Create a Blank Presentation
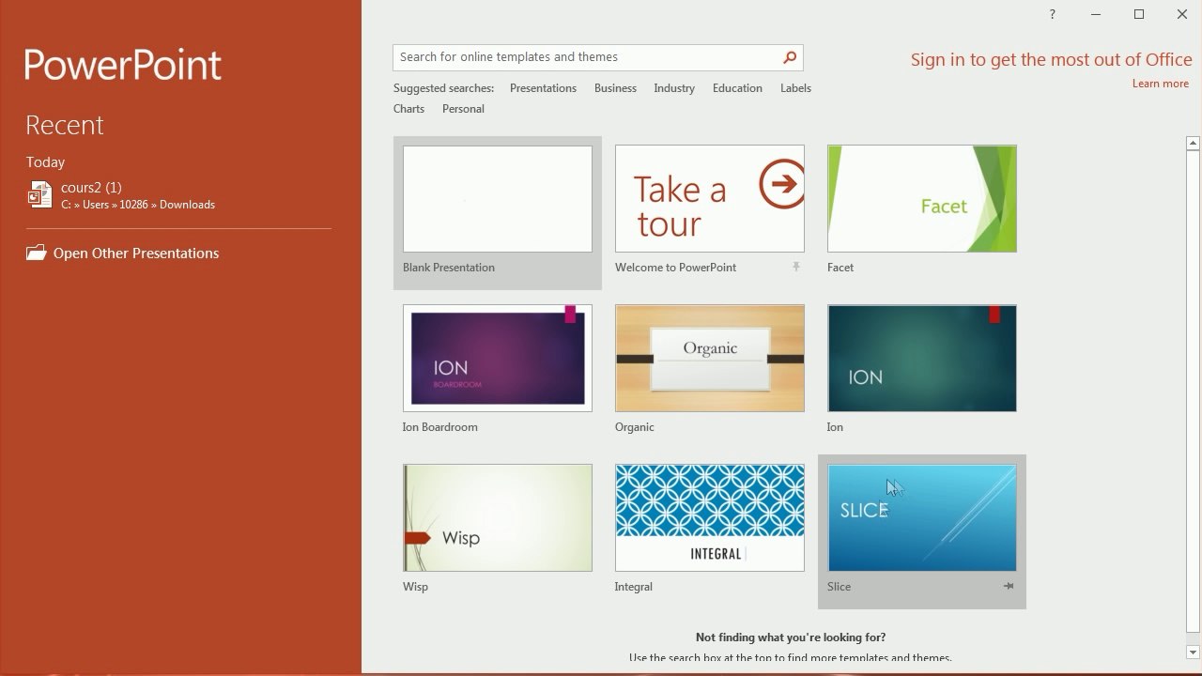This screenshot has height=676, width=1202. [498, 199]
